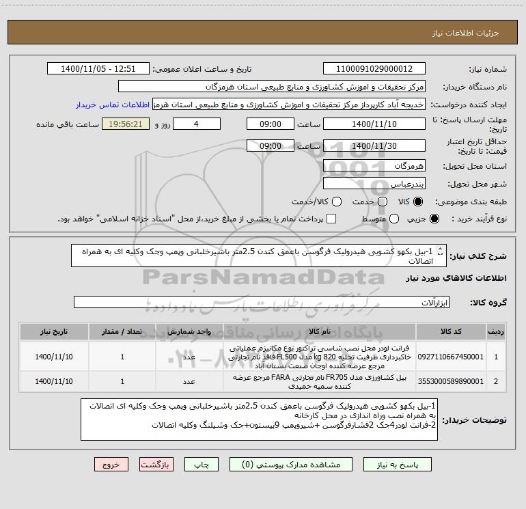Click the remaining days field showing 4
The image size is (526, 509).
pyautogui.click(x=197, y=124)
